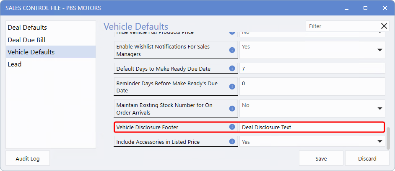Open the Audit Log
Viewport: 395px width, 171px height.
click(28, 158)
